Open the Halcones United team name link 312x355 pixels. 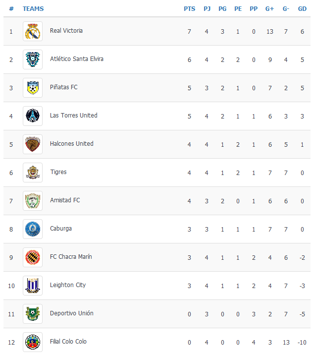pos(71,144)
